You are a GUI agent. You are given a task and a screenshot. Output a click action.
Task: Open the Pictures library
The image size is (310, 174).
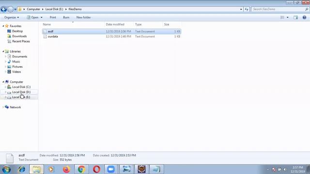pyautogui.click(x=17, y=67)
